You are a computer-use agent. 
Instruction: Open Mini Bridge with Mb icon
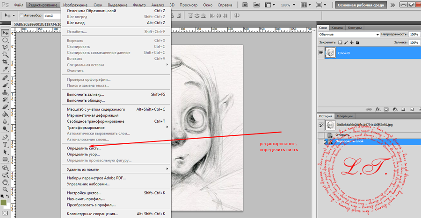257,5
